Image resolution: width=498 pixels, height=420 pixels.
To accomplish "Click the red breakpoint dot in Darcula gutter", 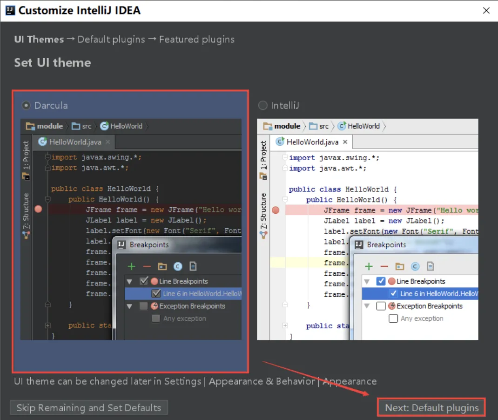I will [x=39, y=209].
